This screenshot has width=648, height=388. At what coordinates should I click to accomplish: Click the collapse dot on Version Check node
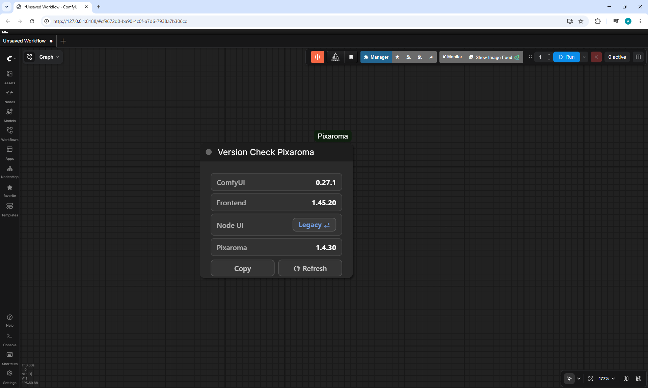pyautogui.click(x=209, y=152)
